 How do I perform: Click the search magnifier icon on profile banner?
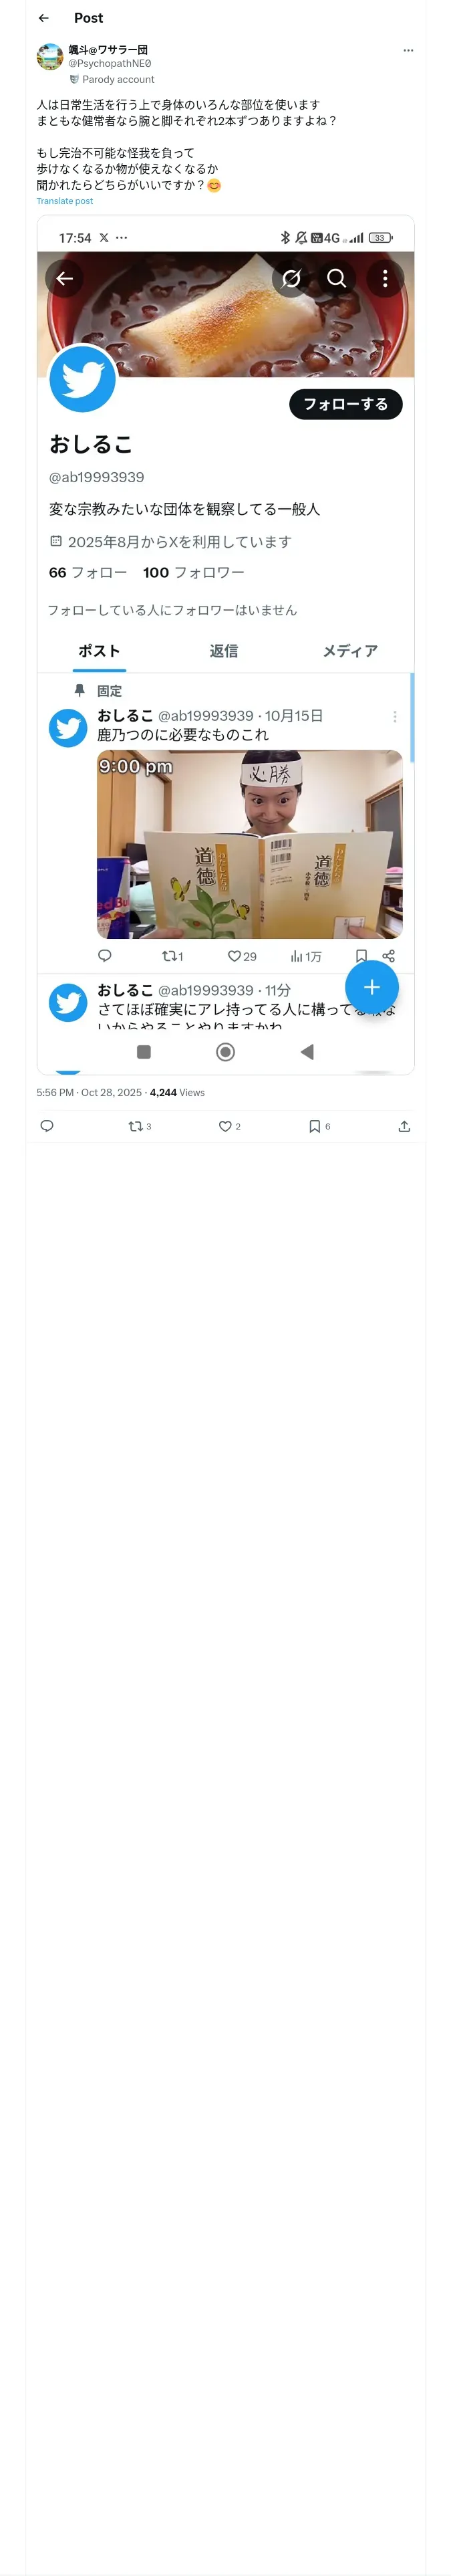337,278
